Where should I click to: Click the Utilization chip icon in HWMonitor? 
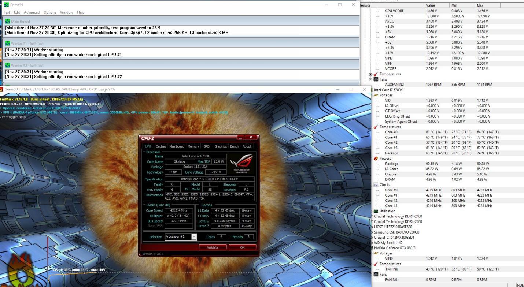point(376,211)
